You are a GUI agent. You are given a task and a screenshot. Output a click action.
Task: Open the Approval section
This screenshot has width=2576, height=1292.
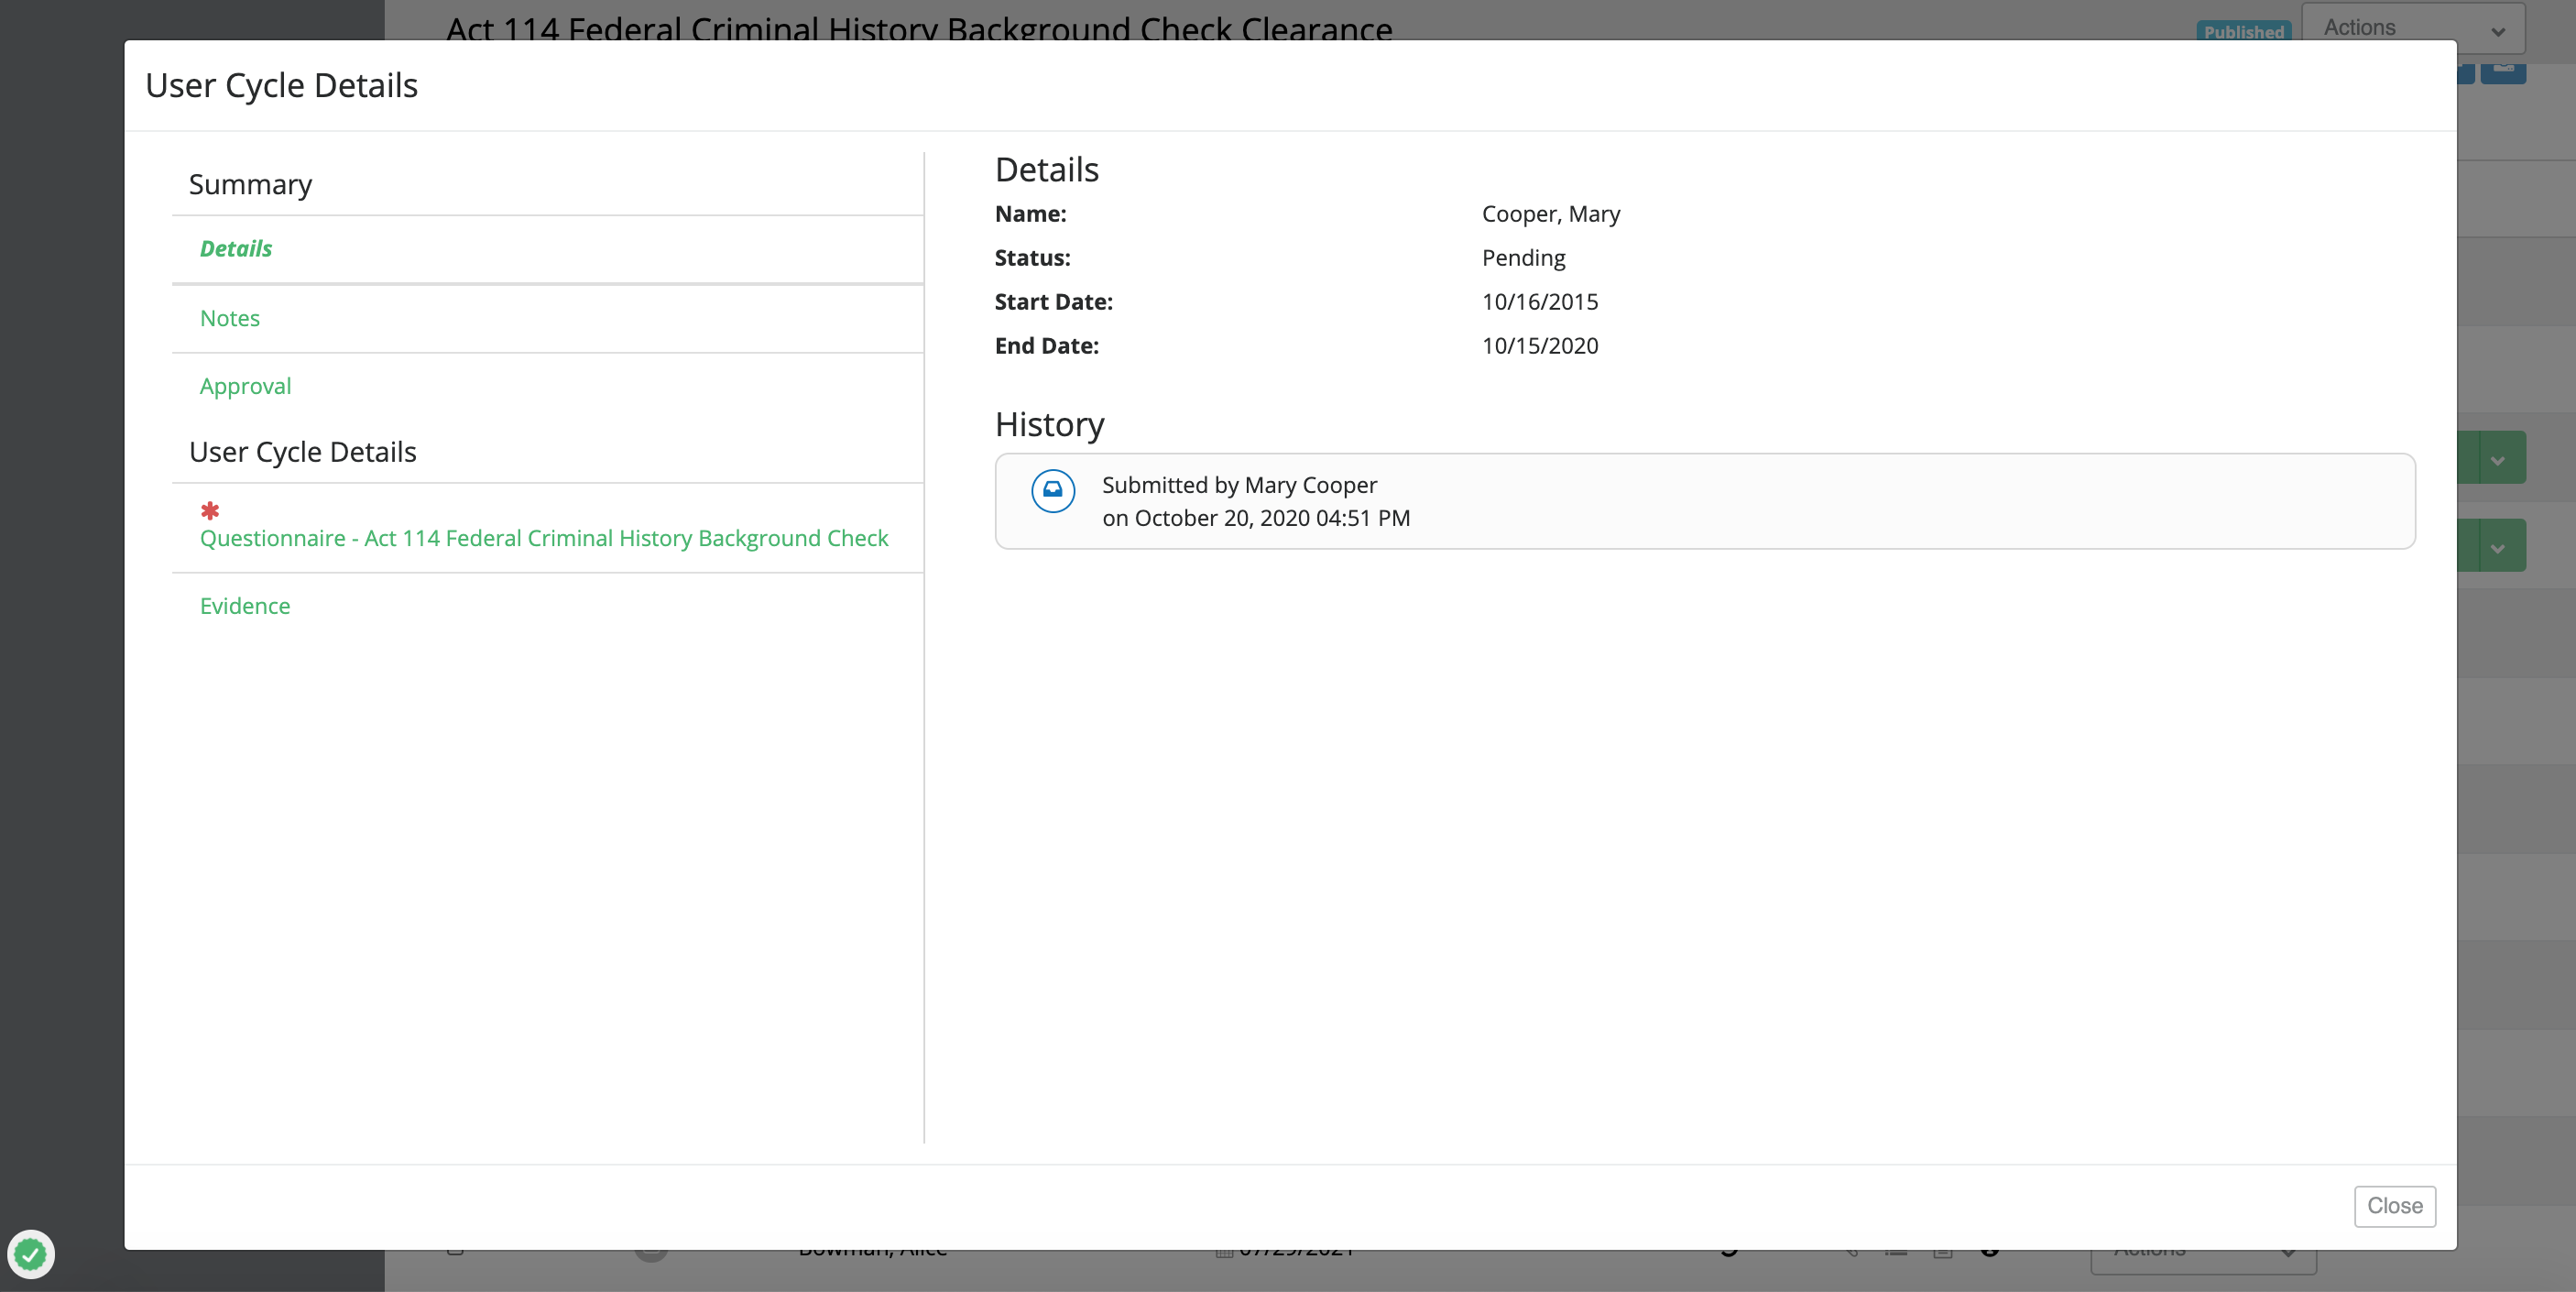click(245, 386)
